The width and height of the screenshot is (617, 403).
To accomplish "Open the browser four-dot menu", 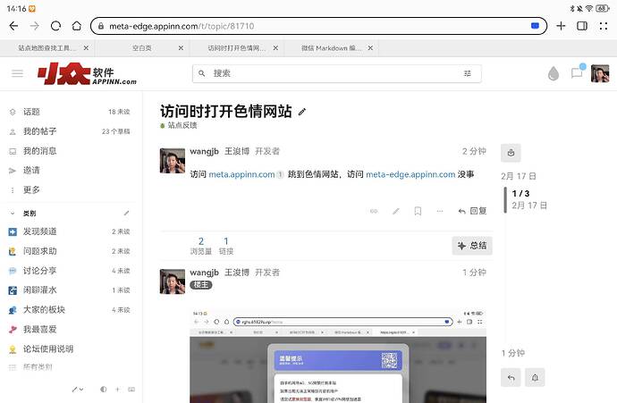I will (604, 26).
